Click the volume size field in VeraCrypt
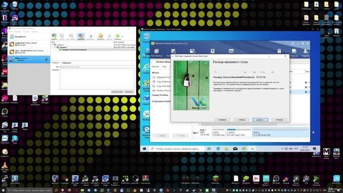Viewport: 343px width, 193px height. 227,72
